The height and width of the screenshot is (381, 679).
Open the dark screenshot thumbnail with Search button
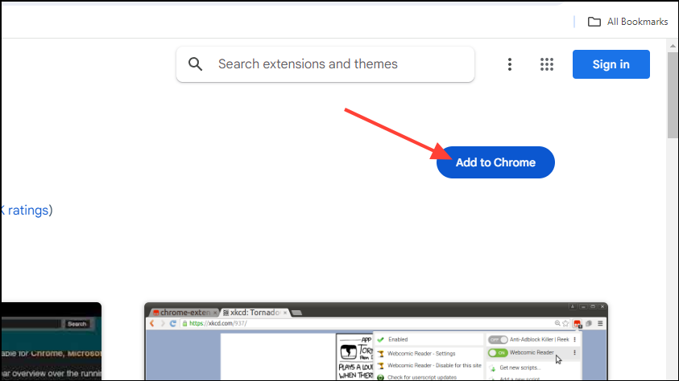(51, 342)
